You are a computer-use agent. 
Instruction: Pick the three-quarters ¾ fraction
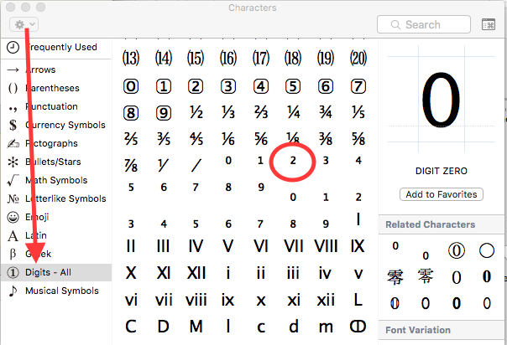(326, 112)
